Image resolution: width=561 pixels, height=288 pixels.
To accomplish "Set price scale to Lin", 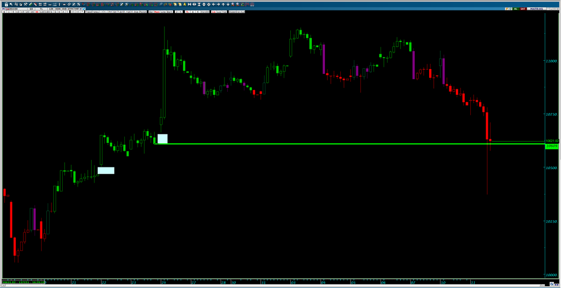I will tap(214, 12).
